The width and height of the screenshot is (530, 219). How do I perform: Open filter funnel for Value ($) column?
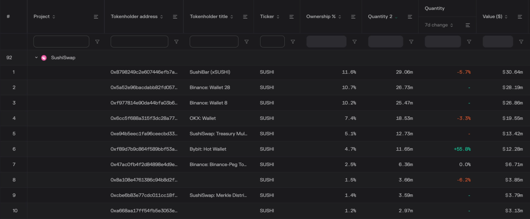[x=521, y=42]
